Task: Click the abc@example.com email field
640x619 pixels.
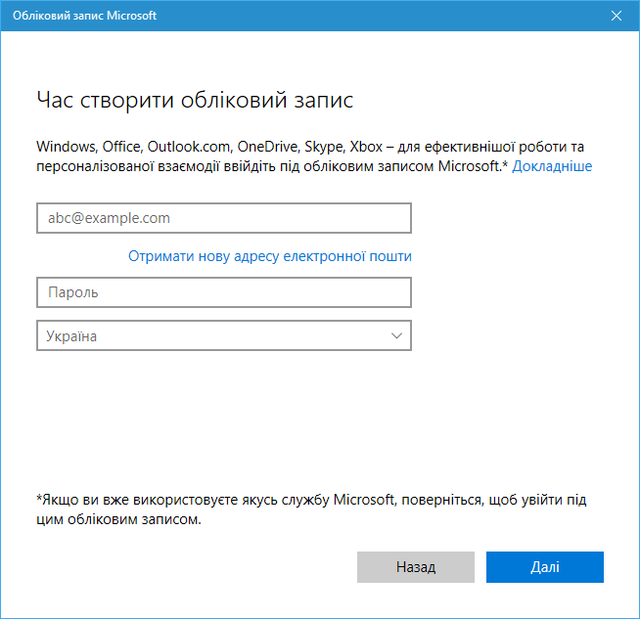Action: (224, 218)
